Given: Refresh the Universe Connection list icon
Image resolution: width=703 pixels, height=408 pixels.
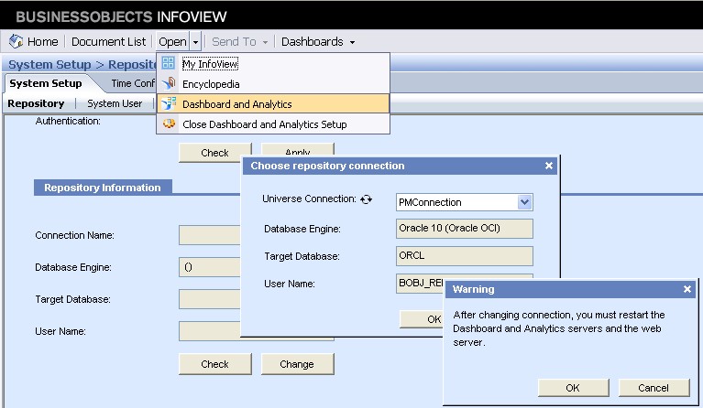Looking at the screenshot, I should click(367, 199).
